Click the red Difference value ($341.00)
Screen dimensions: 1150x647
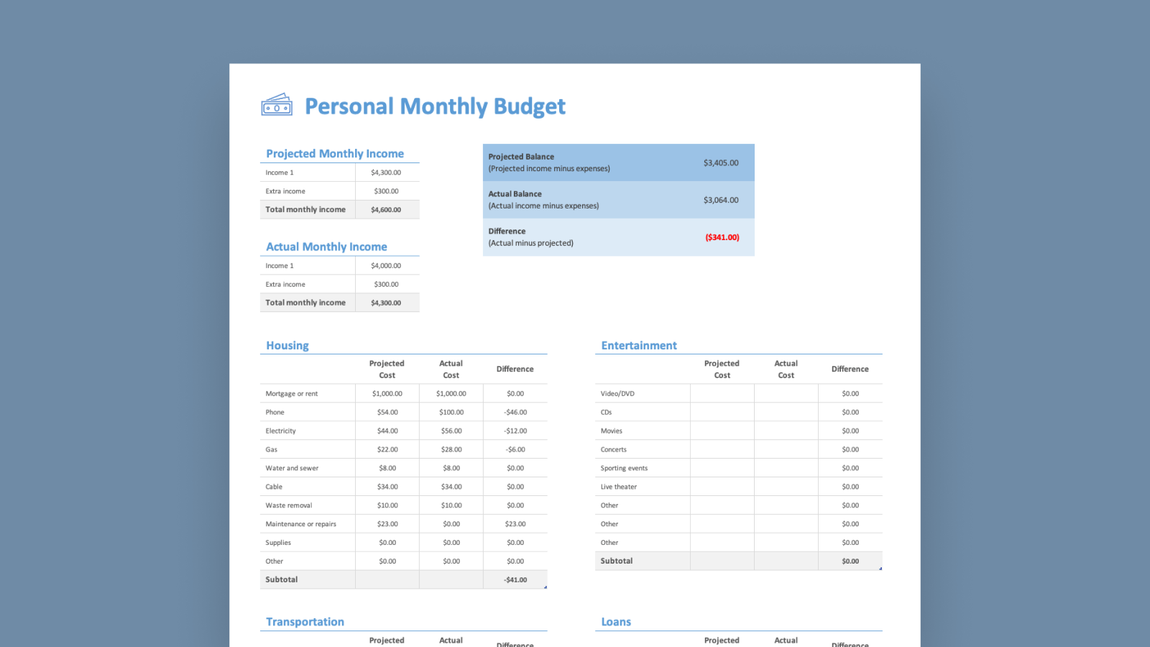click(722, 237)
